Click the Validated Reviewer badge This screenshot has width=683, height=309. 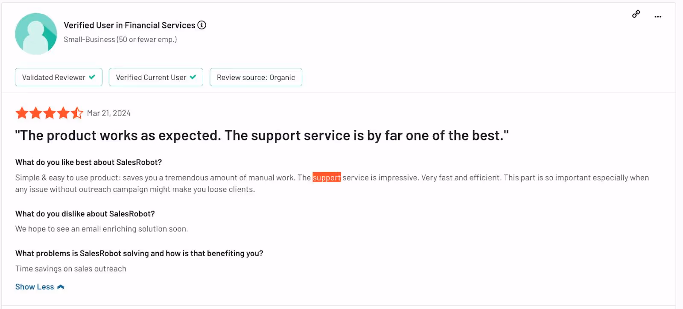click(58, 77)
